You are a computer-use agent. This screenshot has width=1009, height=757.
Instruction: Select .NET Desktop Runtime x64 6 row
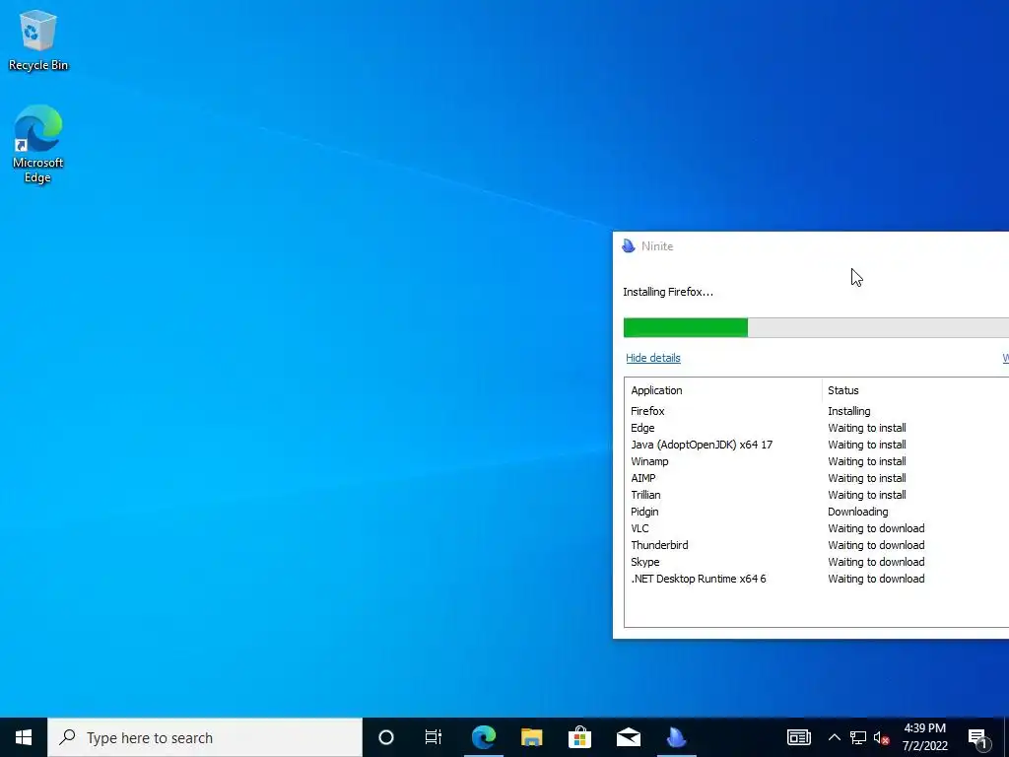tap(816, 578)
